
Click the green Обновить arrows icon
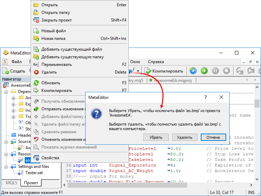coord(36,83)
